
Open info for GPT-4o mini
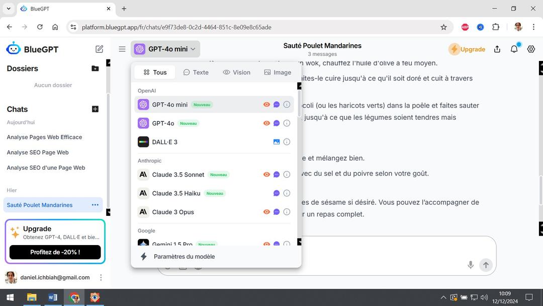tap(287, 104)
